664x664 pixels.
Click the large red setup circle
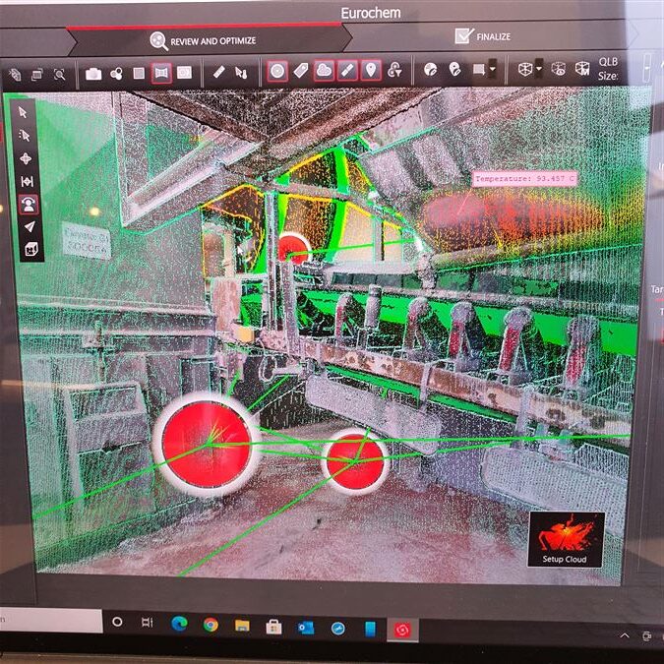tap(207, 444)
